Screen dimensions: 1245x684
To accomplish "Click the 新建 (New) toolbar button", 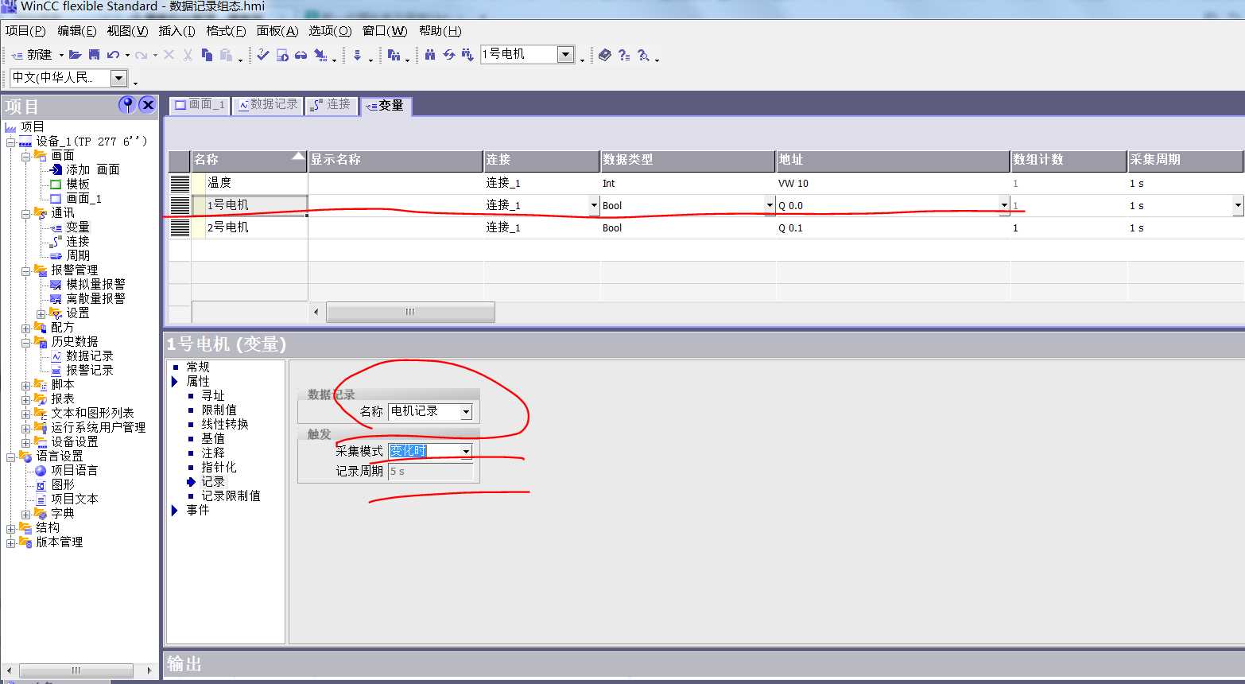I will (x=32, y=55).
